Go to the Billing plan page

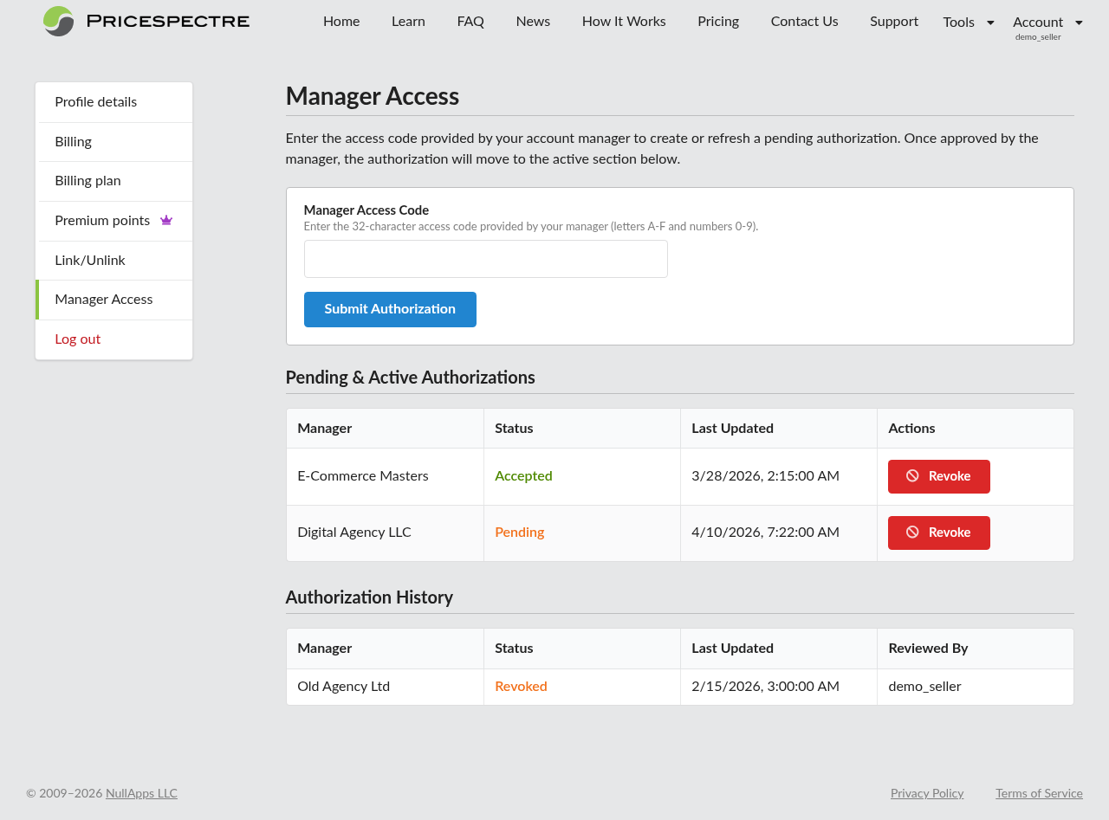(x=87, y=181)
